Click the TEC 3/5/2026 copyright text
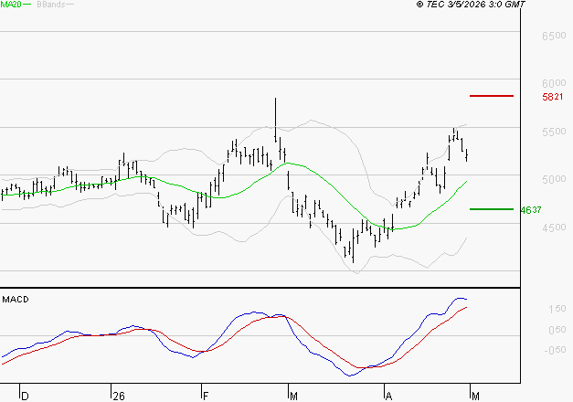 [x=471, y=5]
